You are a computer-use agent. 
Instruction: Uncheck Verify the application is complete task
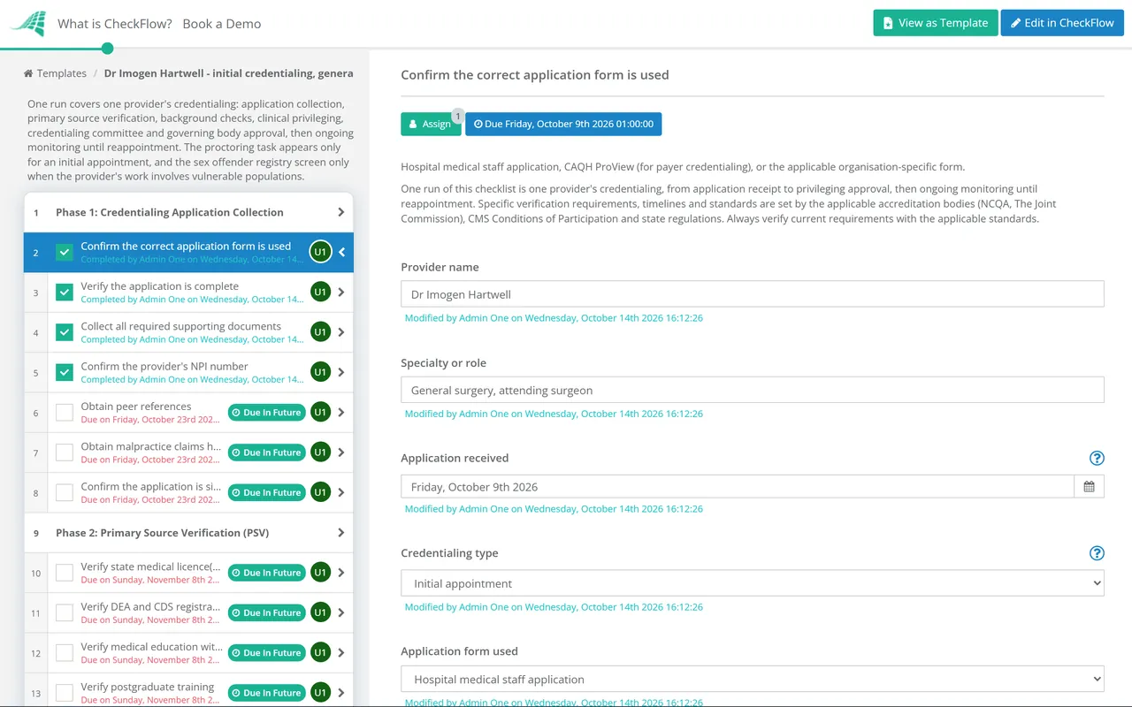pyautogui.click(x=65, y=293)
